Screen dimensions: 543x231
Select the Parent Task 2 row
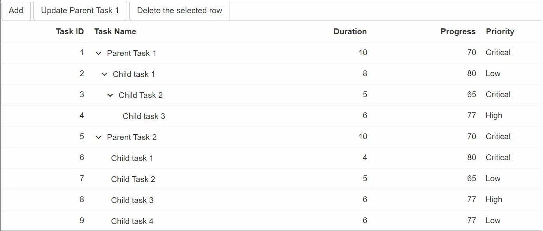point(132,137)
